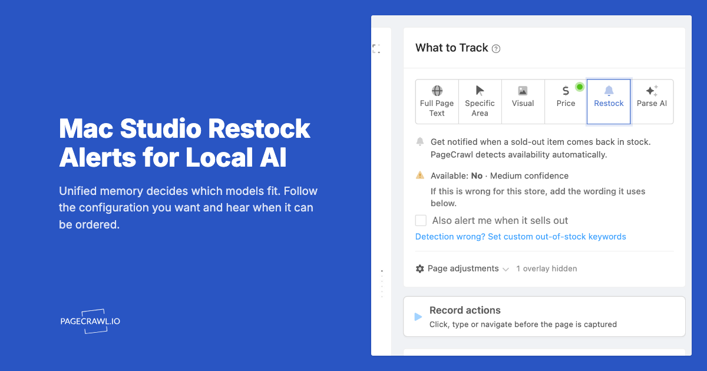Select the Restock tracking tab
The width and height of the screenshot is (707, 371).
coord(609,102)
